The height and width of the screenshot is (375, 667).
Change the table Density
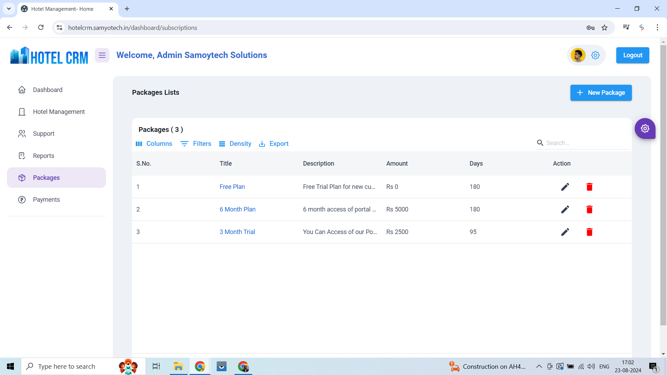[235, 143]
